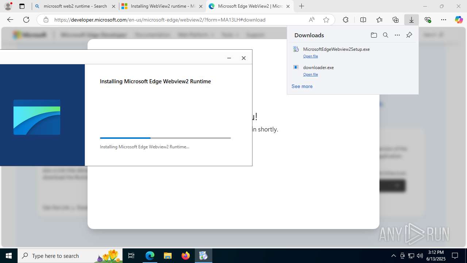Image resolution: width=467 pixels, height=263 pixels.
Task: Search within the Downloads panel
Action: coord(385,35)
